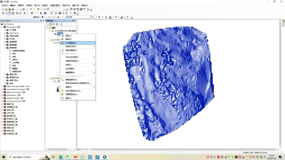Viewport: 285px width, 160px height.
Task: Click the Undo arrow in the toolbar
Action: [x=31, y=9]
